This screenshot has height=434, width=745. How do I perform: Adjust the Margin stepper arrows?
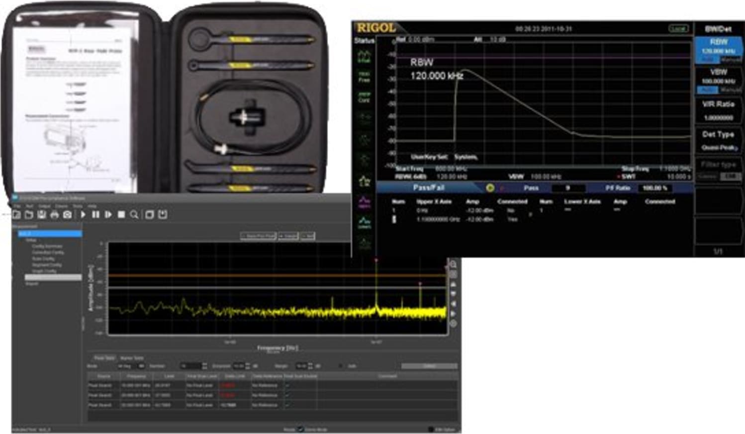[310, 366]
